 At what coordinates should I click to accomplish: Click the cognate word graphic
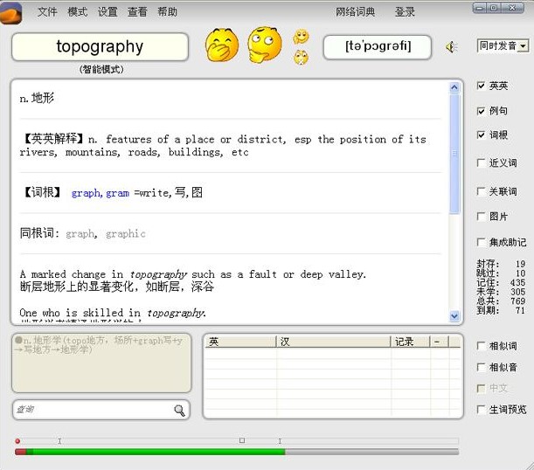126,234
